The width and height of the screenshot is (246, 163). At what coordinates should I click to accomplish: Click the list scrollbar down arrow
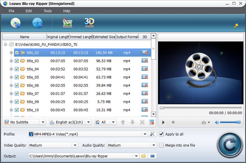click(x=153, y=114)
